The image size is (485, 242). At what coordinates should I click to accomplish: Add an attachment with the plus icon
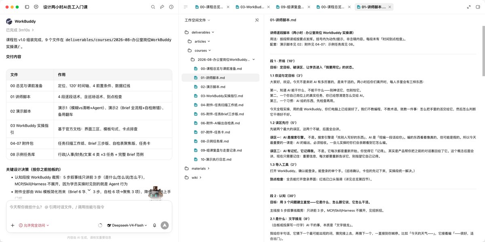(x=13, y=225)
